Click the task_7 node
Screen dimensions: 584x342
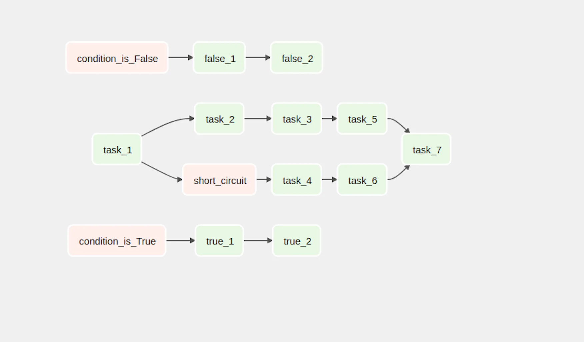coord(426,149)
